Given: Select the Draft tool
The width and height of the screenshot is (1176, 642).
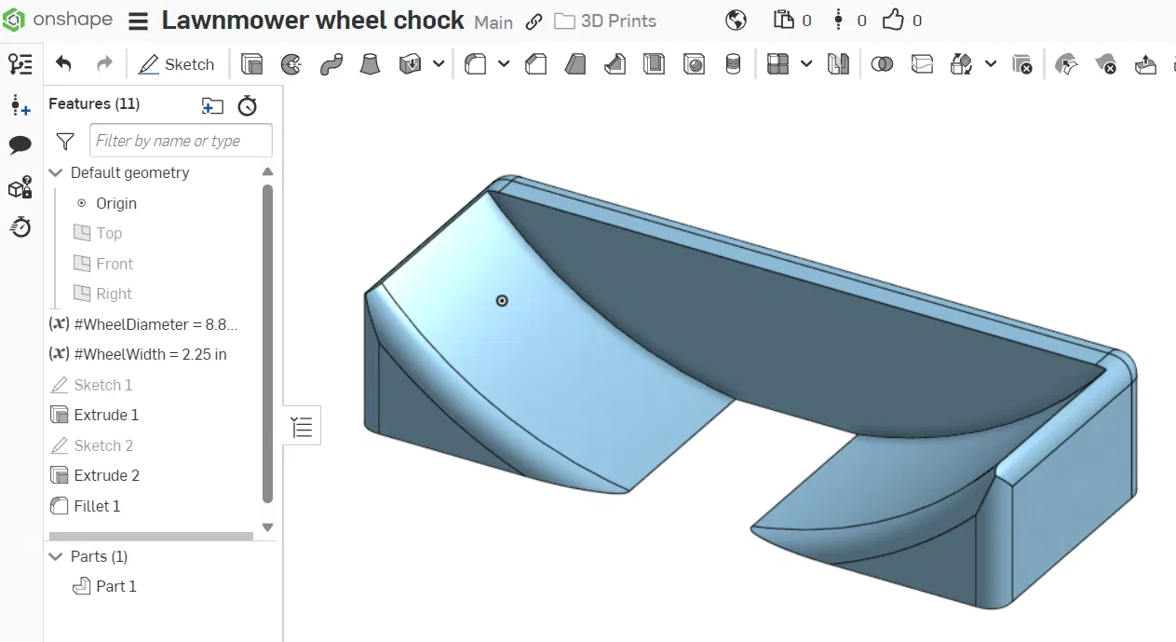Looking at the screenshot, I should tap(575, 64).
